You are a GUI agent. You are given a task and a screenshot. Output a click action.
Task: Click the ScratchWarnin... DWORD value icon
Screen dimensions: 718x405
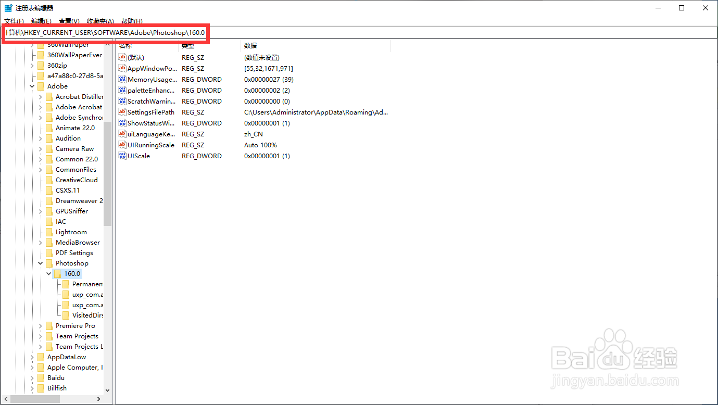(x=122, y=102)
